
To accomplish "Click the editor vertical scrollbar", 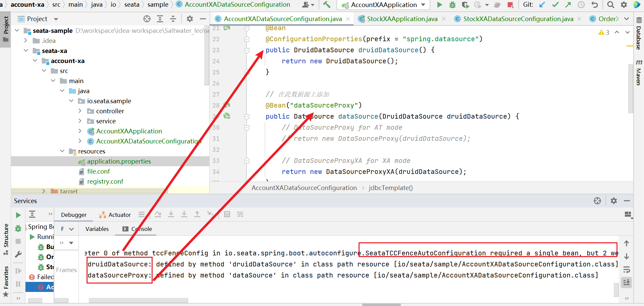I will click(631, 88).
